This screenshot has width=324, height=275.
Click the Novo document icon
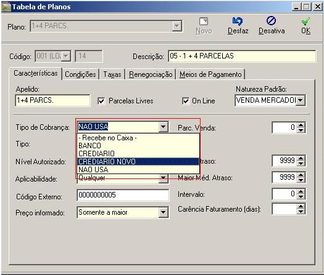[x=204, y=22]
